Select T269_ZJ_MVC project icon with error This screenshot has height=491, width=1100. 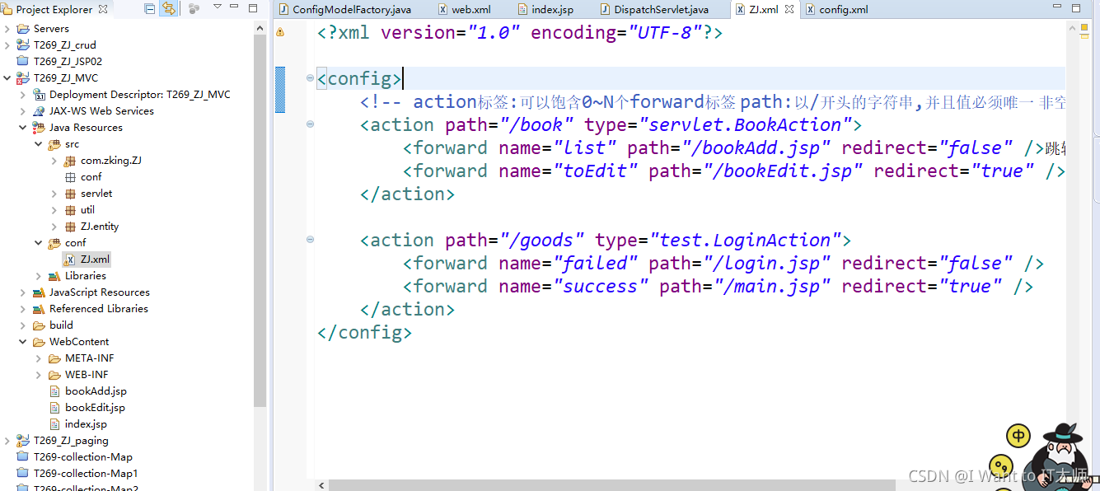(x=23, y=78)
